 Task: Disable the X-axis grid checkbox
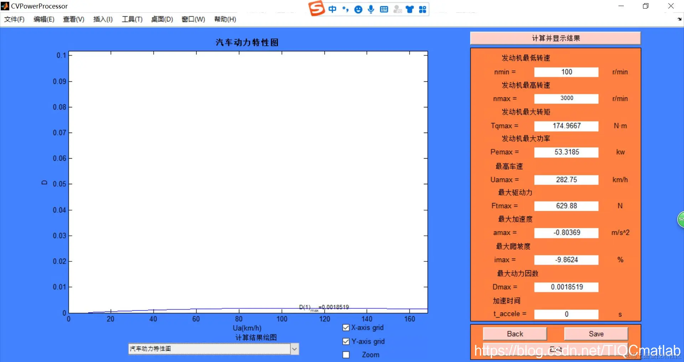click(x=346, y=328)
